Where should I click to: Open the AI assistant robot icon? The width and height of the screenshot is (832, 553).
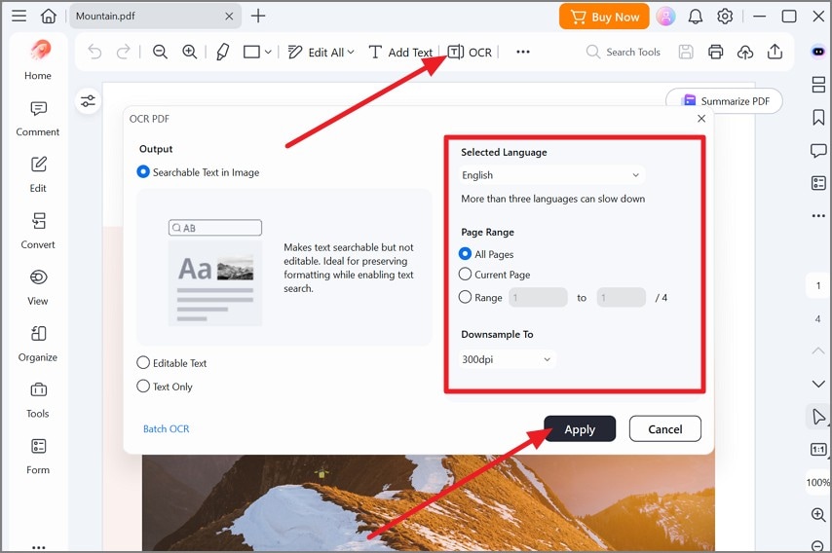[x=818, y=52]
